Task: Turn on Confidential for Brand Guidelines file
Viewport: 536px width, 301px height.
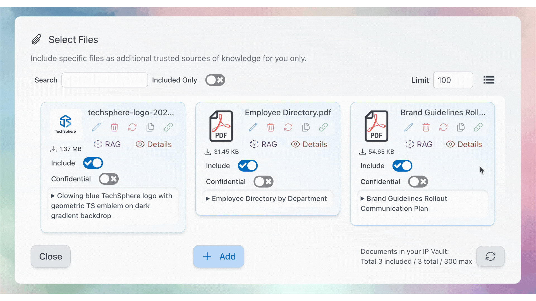Action: click(418, 182)
